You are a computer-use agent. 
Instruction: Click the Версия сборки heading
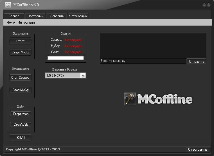coord(65,69)
